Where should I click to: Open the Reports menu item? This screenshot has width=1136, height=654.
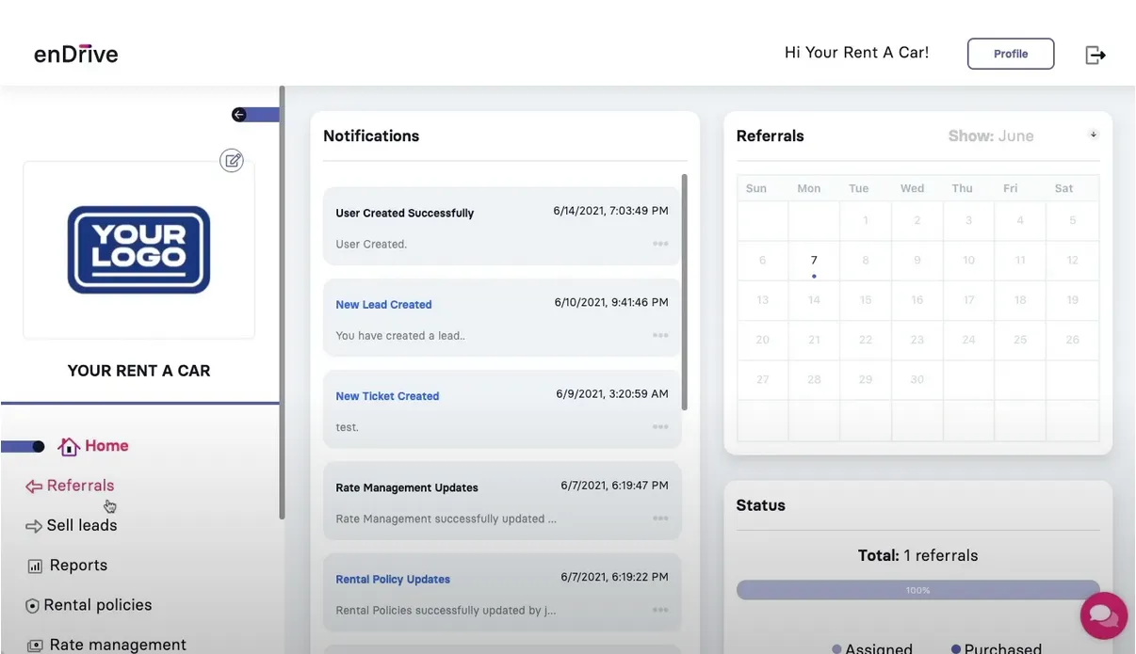point(78,566)
